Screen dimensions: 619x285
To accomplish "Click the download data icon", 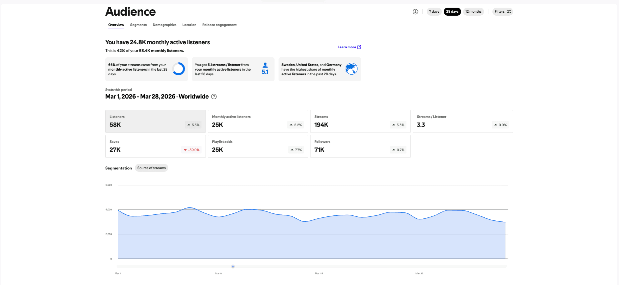I will pos(415,12).
